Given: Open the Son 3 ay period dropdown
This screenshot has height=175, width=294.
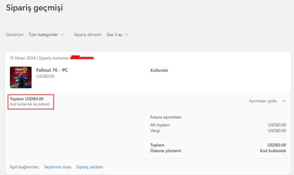Looking at the screenshot, I should click(x=114, y=34).
